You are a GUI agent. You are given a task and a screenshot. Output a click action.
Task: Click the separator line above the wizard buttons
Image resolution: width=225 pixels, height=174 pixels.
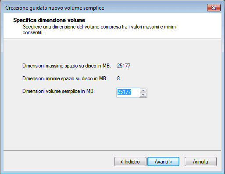(112, 150)
